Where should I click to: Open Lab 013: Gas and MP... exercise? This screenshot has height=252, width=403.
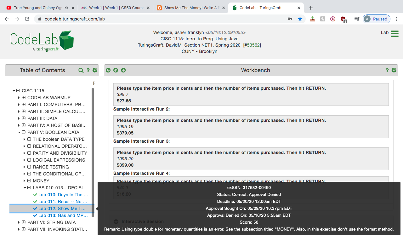pos(63,215)
